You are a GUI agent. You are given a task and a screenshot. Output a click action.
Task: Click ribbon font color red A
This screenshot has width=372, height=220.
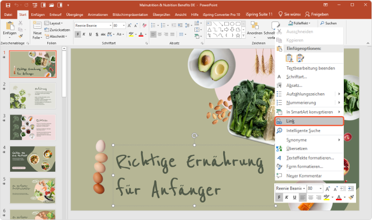pos(141,34)
